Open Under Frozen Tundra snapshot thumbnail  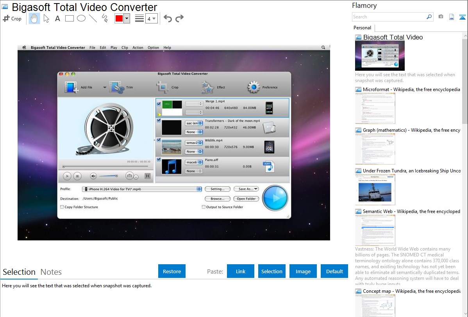pos(375,190)
